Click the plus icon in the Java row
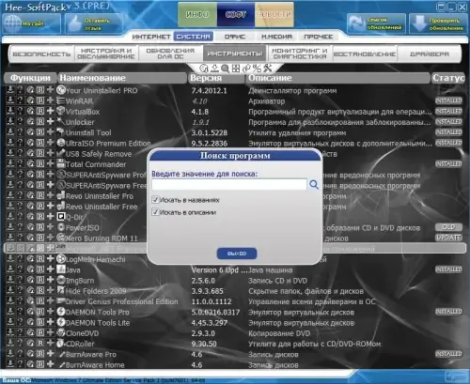The image size is (470, 384). (x=50, y=269)
